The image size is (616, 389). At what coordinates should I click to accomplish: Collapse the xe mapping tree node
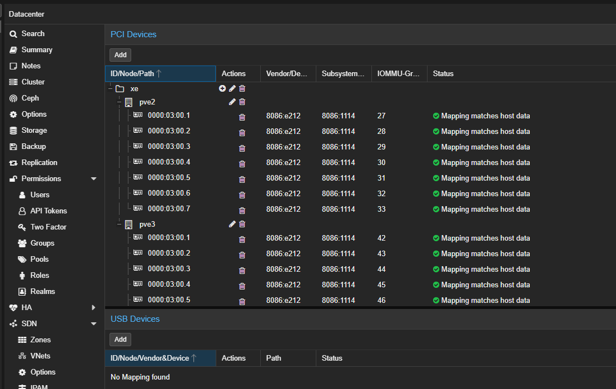tap(110, 88)
